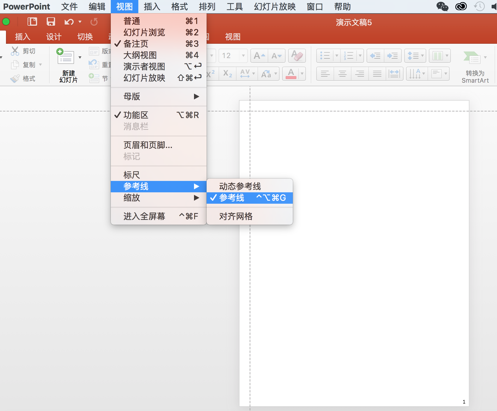Choose 进入全屏幕 full screen entry
The image size is (497, 411).
pyautogui.click(x=159, y=216)
